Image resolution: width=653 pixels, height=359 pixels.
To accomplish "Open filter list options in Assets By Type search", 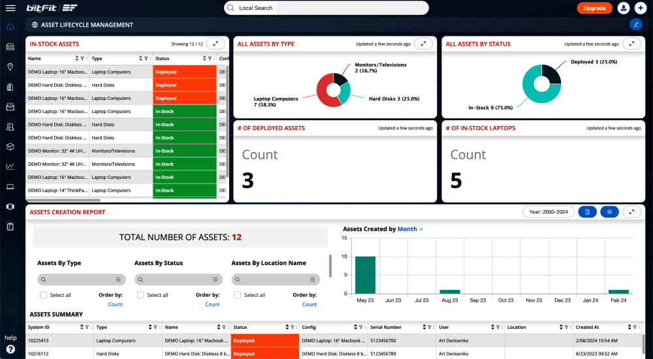I will click(x=118, y=279).
